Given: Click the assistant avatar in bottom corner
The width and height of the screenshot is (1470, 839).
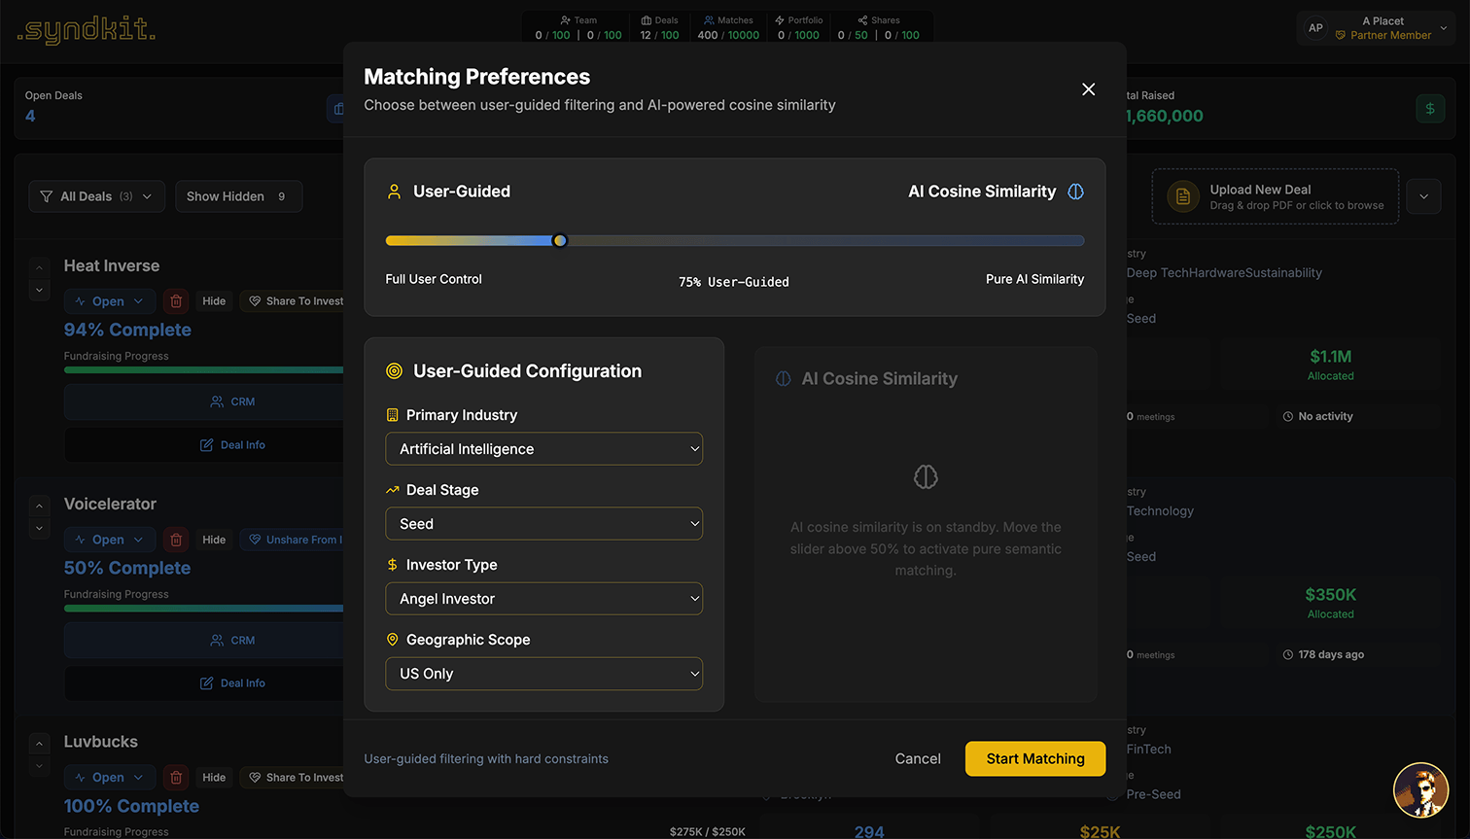Looking at the screenshot, I should [x=1421, y=790].
